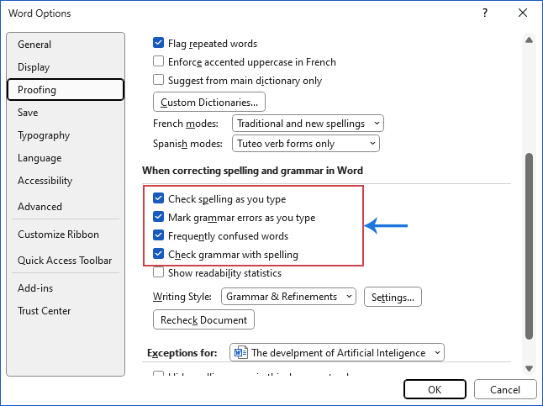
Task: Switch to the General category
Action: 34,45
